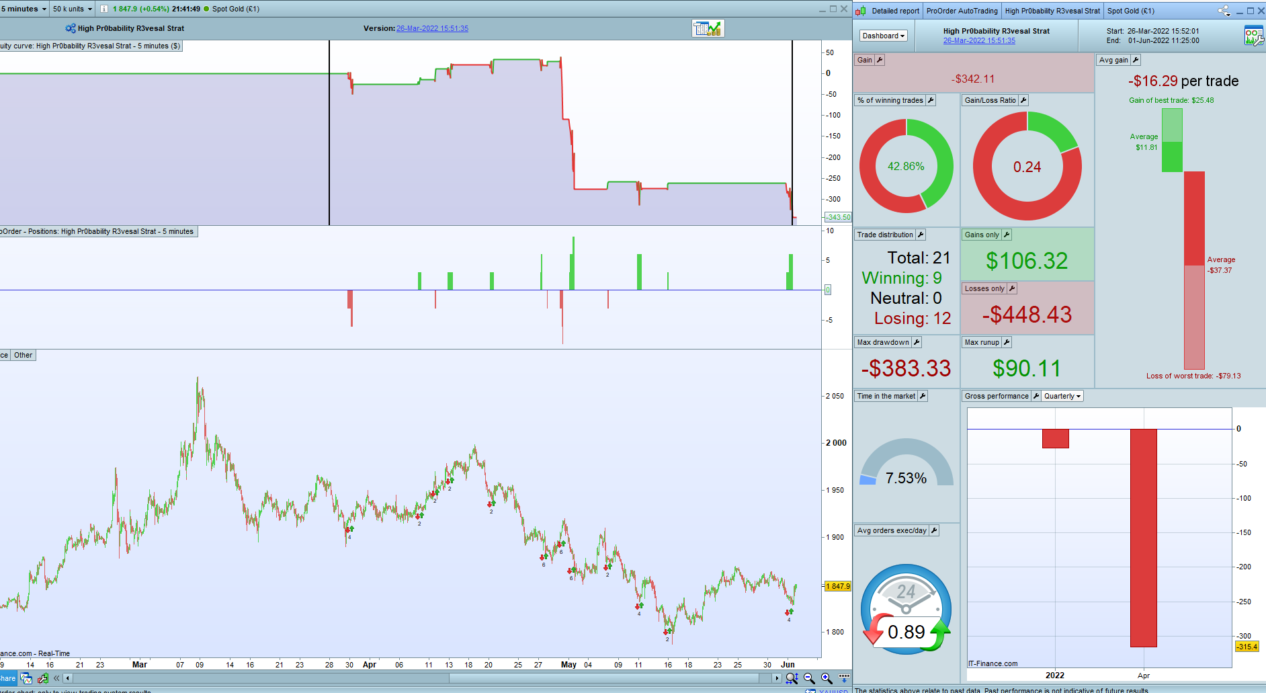Click the zoom out magnifier icon
Viewport: 1266px width, 693px height.
point(810,678)
